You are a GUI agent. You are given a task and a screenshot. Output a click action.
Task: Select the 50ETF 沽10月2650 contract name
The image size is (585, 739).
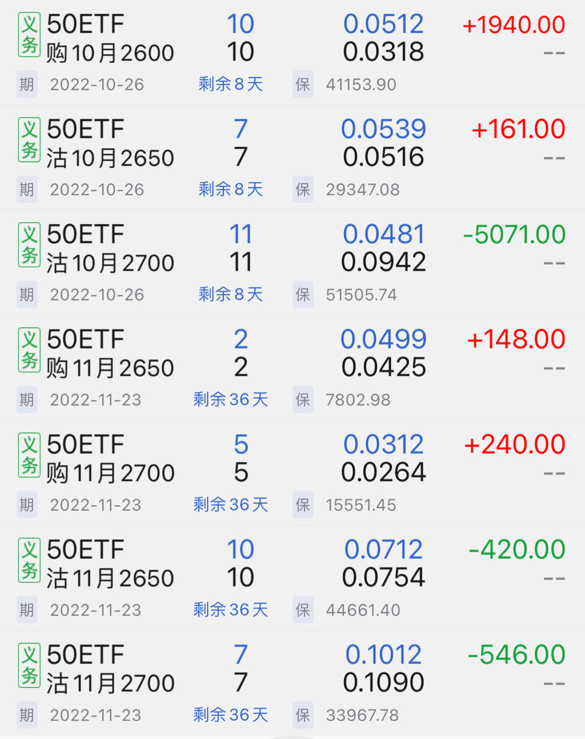(x=110, y=144)
